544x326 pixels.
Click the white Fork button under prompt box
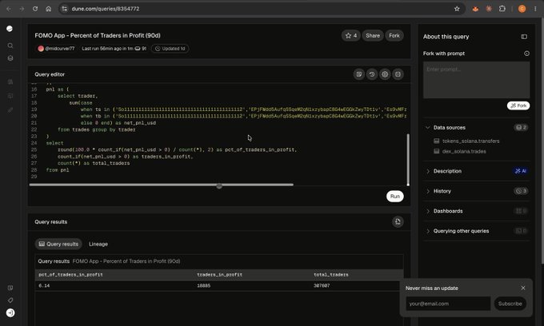[x=518, y=105]
